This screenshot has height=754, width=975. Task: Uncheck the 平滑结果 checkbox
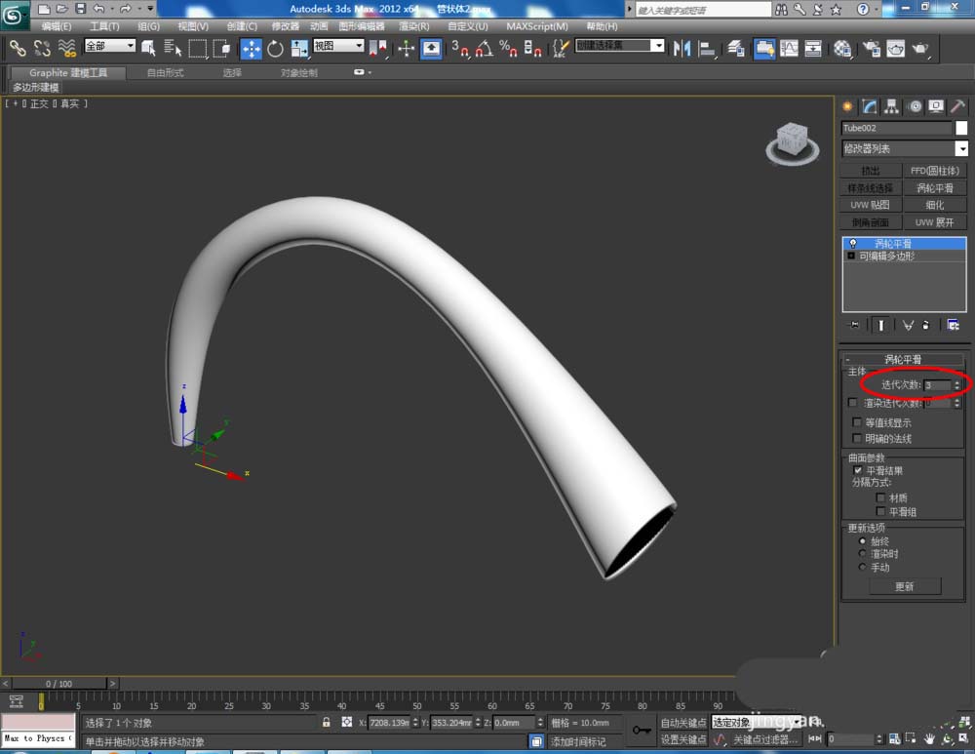[x=857, y=470]
